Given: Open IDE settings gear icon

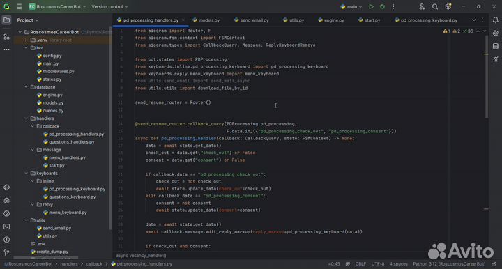Looking at the screenshot, I should 448,6.
